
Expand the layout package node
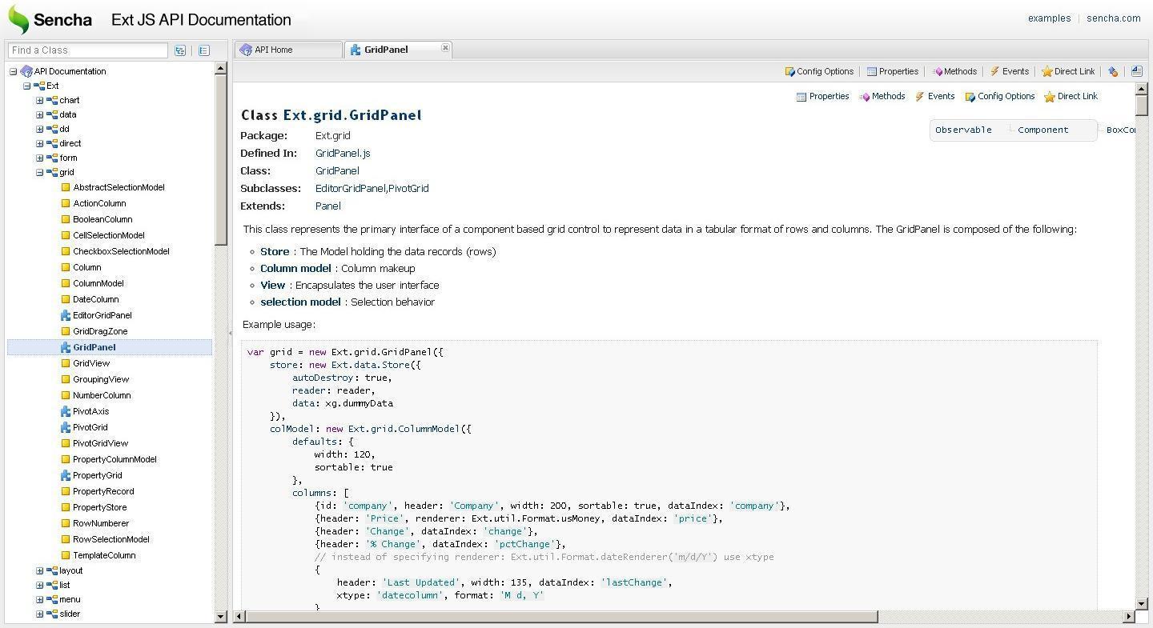coord(39,570)
